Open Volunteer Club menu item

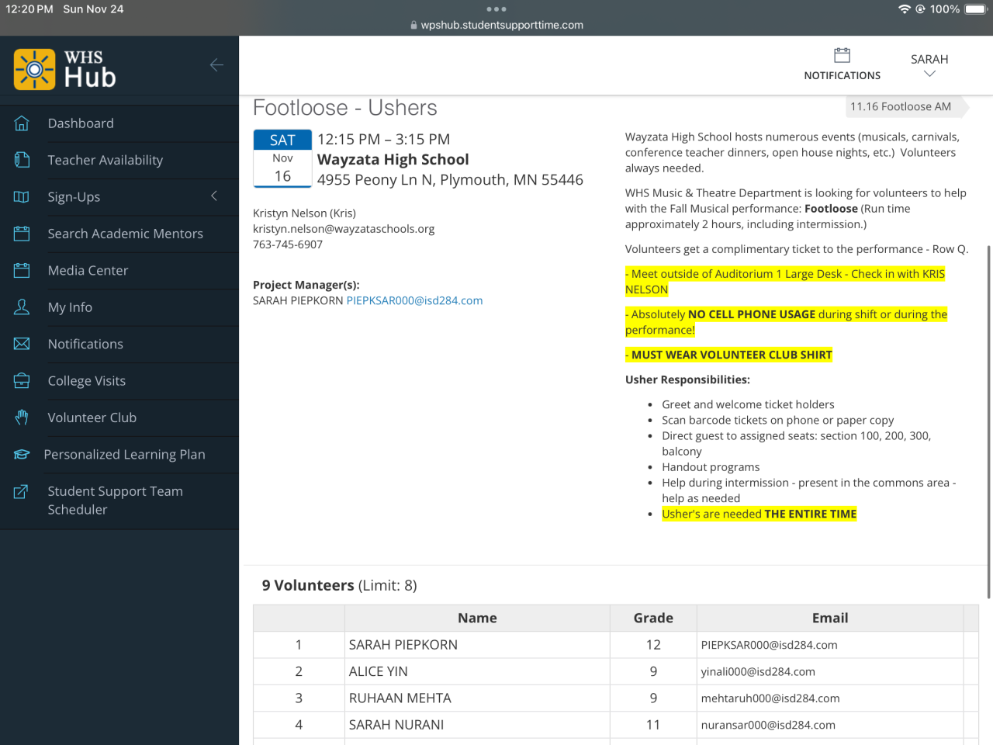tap(119, 418)
